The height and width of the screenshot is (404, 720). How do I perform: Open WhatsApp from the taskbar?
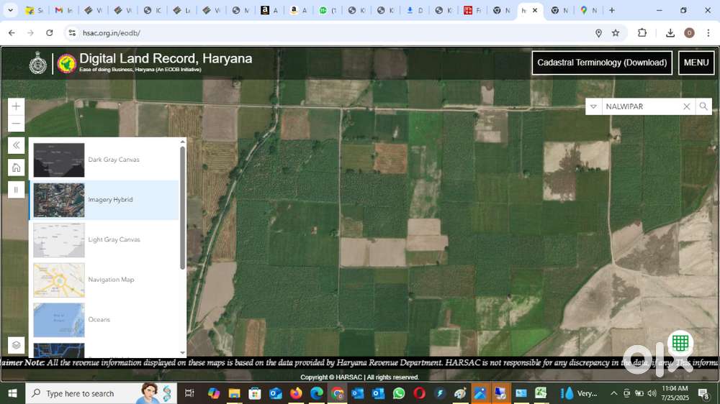399,393
